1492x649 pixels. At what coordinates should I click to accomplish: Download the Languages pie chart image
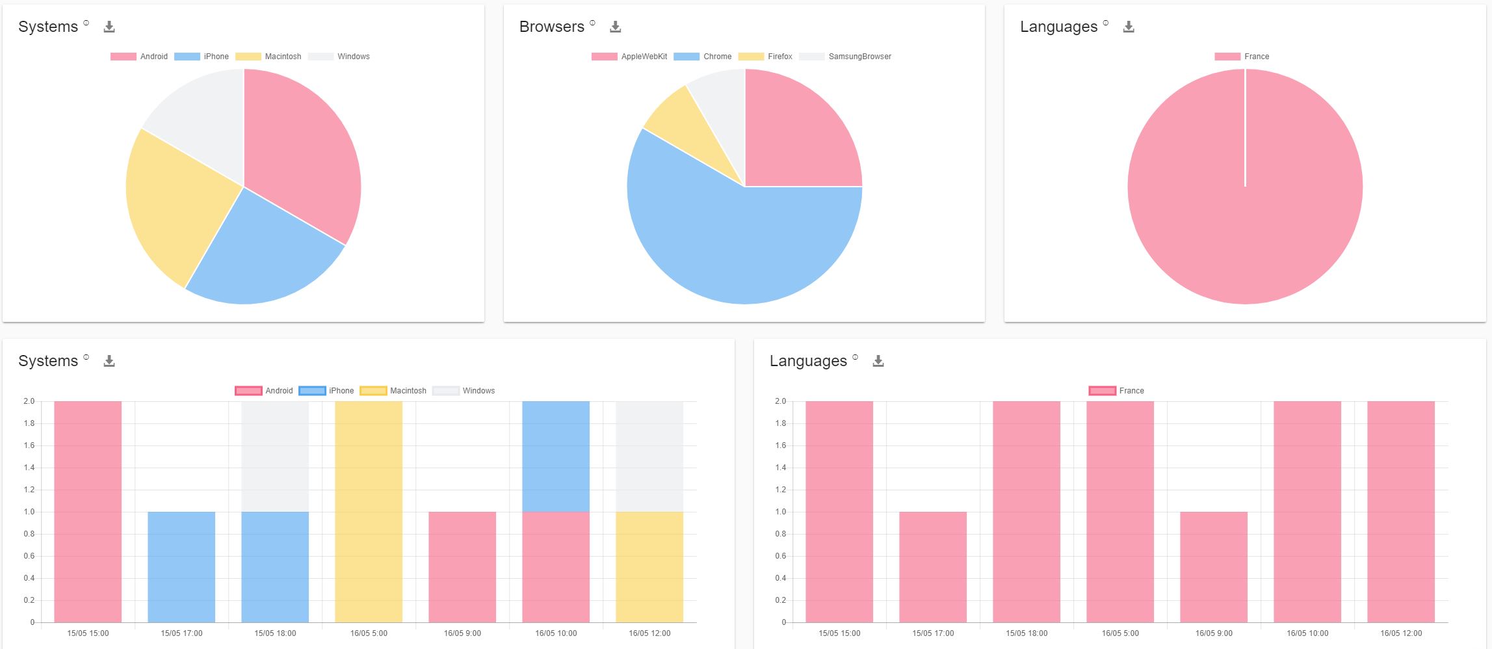point(1129,27)
